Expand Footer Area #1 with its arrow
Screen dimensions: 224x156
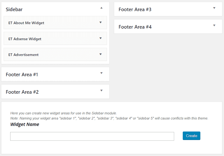click(101, 73)
